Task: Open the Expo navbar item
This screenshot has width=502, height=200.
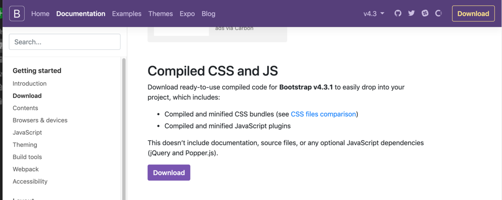Action: click(x=187, y=14)
